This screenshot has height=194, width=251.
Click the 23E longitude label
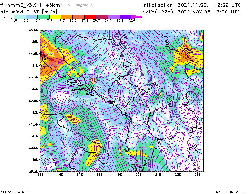pos(197,175)
